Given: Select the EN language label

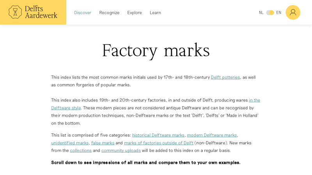Looking at the screenshot, I should point(278,13).
